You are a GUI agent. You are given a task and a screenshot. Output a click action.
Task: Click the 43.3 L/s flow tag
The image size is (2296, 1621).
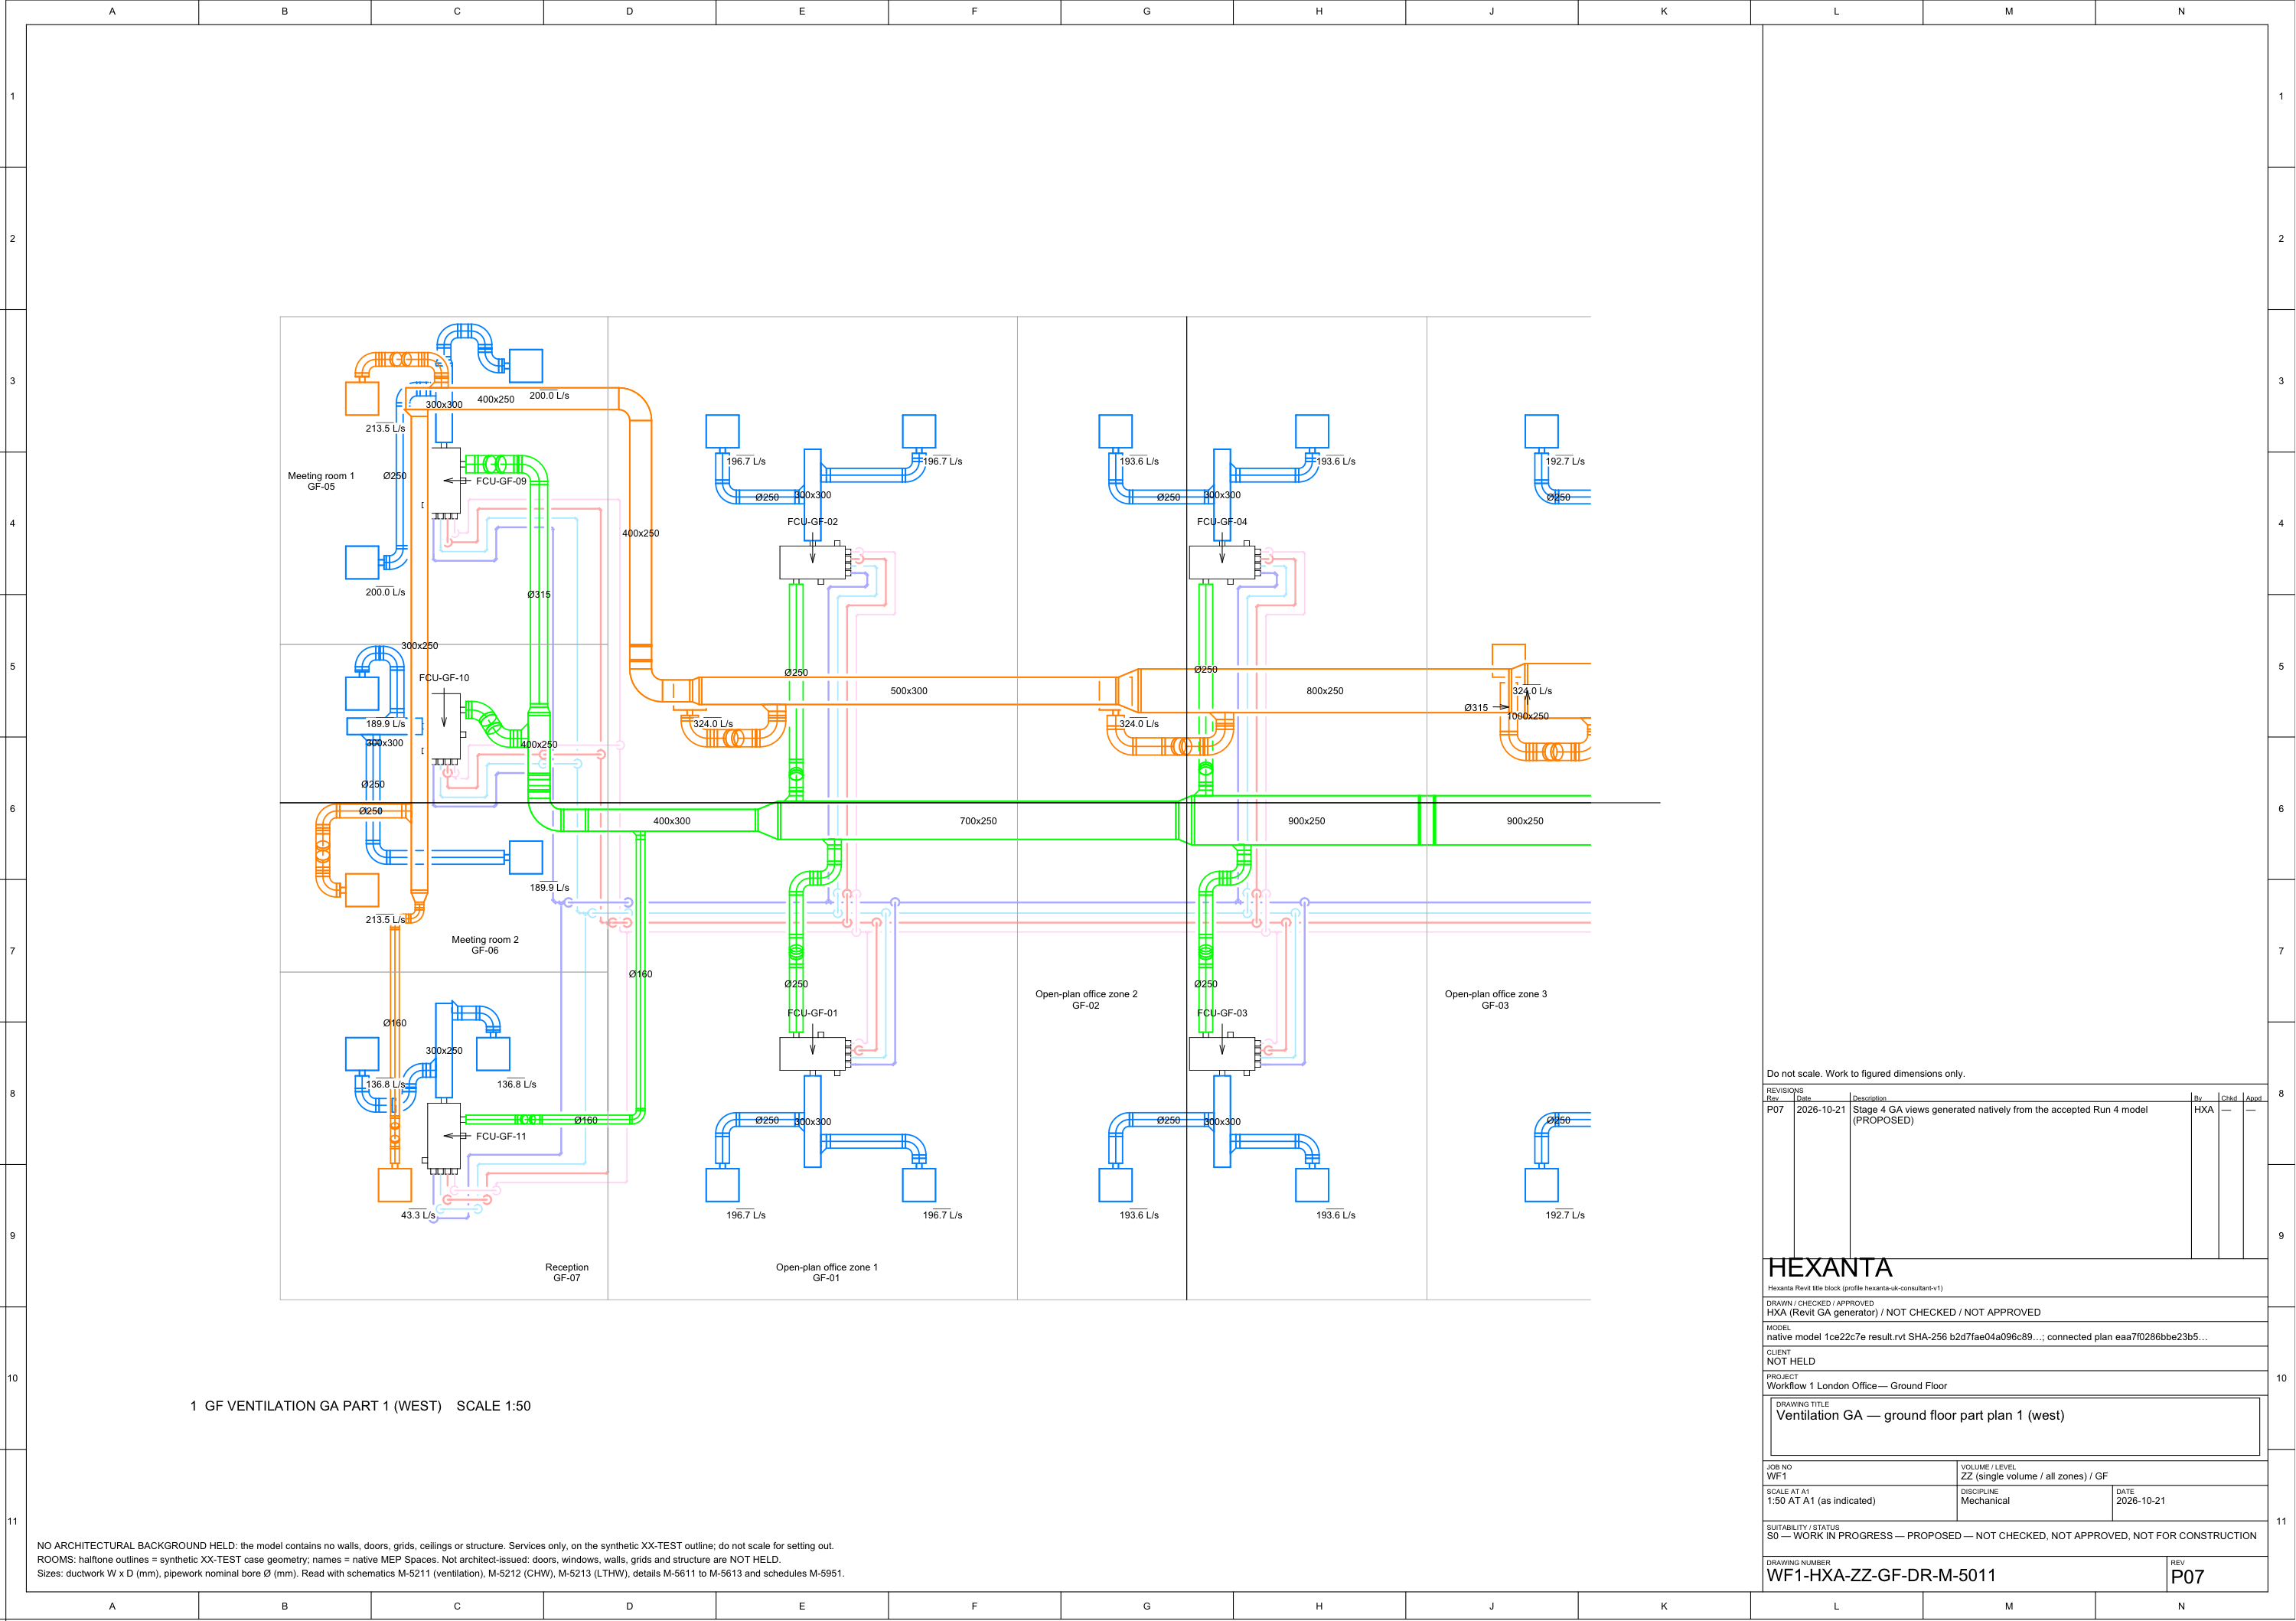418,1215
